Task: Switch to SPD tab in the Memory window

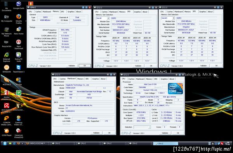Action: [x=63, y=12]
